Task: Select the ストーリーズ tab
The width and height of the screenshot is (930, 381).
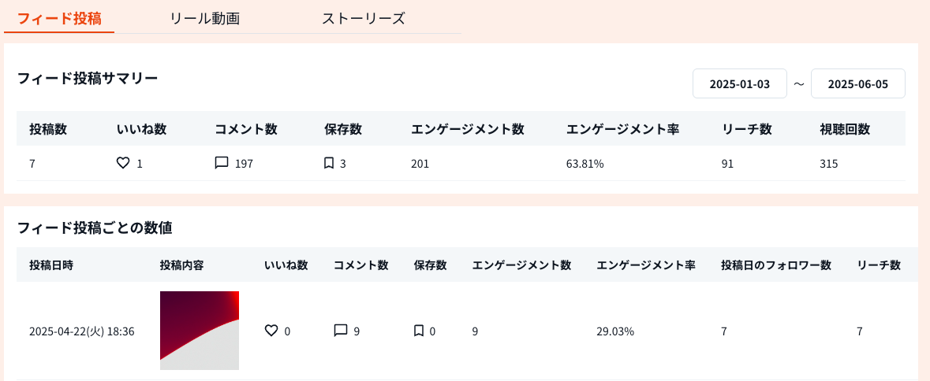Action: pyautogui.click(x=364, y=18)
